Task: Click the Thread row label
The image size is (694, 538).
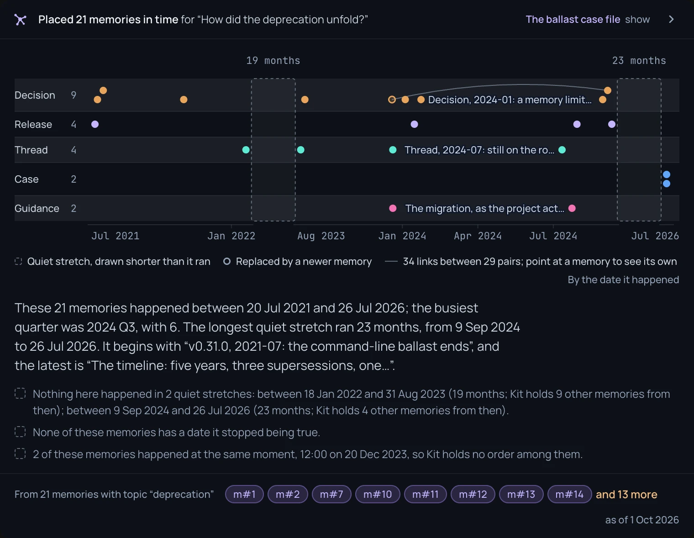Action: pyautogui.click(x=31, y=150)
